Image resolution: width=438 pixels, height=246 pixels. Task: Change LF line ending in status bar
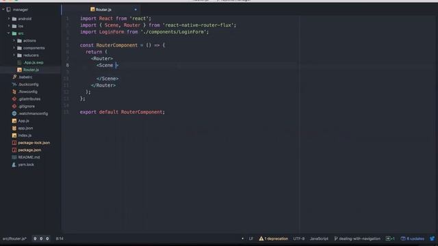(x=251, y=238)
